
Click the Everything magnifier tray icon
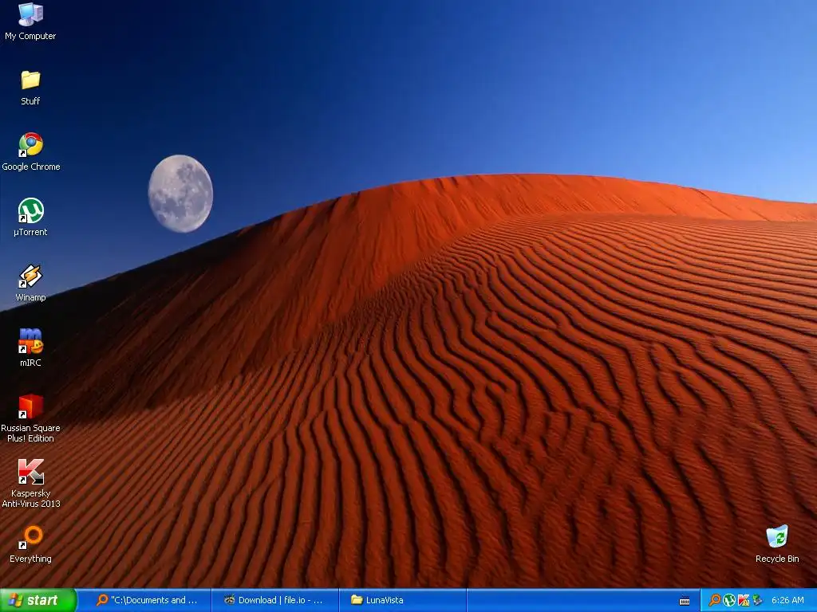pyautogui.click(x=715, y=600)
